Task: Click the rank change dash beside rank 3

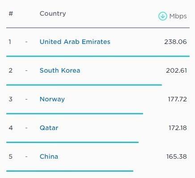Action: (x=26, y=99)
